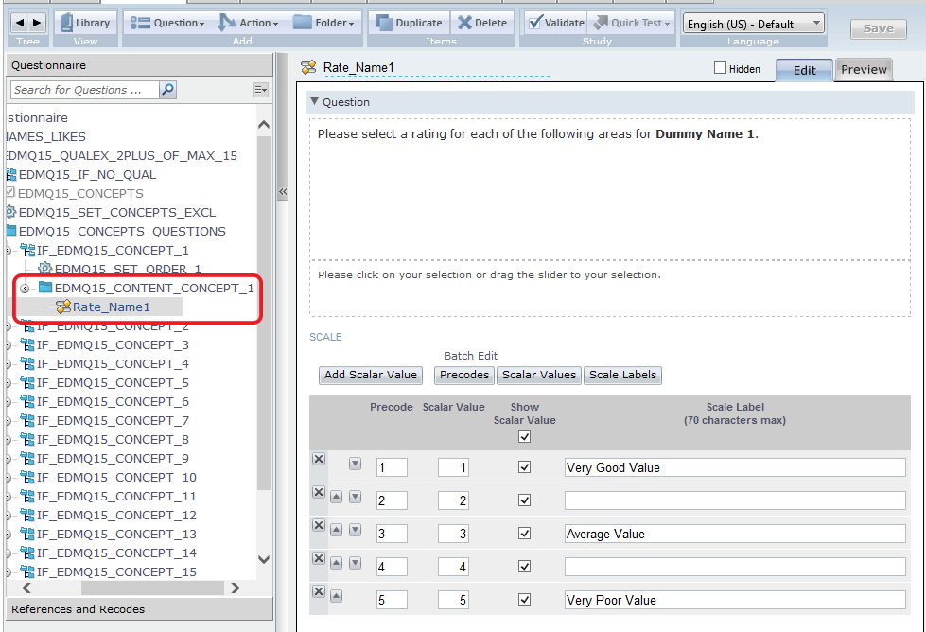
Task: Click the tree horizontal scroll right arrow
Action: (x=236, y=588)
